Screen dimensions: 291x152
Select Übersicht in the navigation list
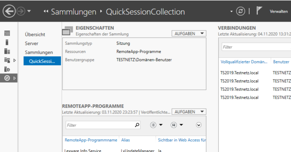pos(35,34)
